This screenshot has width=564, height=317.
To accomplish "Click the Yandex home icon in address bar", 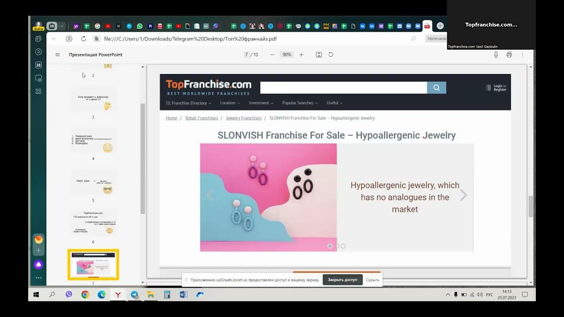I will 69,39.
